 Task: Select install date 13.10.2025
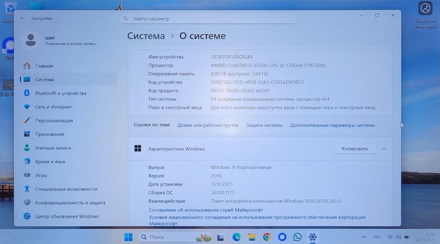click(x=221, y=184)
